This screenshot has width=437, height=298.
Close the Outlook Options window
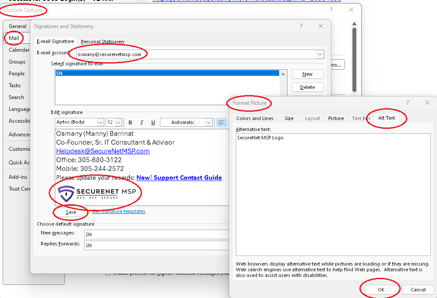(351, 10)
